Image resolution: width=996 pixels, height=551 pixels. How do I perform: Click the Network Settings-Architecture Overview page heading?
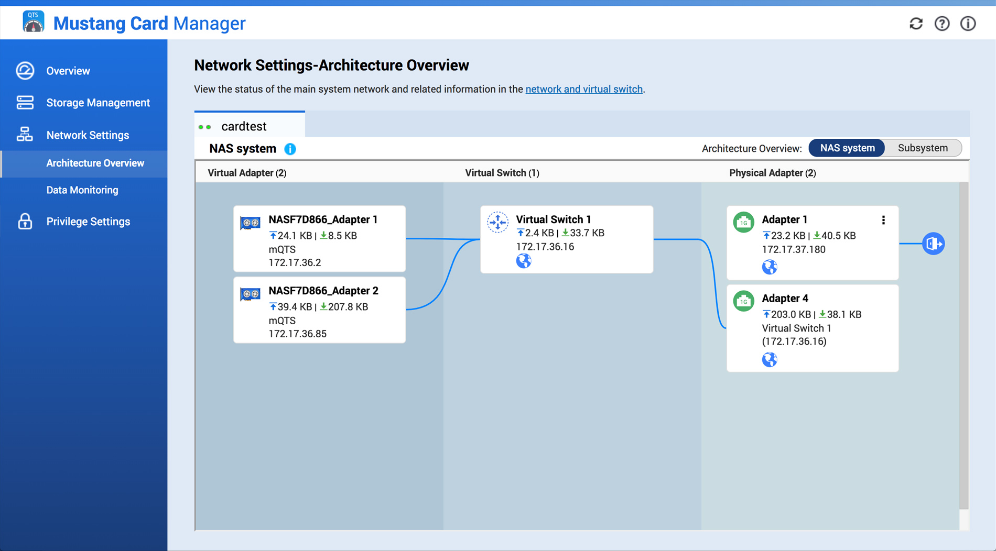331,65
